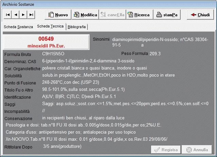The height and width of the screenshot is (157, 217).
Task: Jump to the last record
Action: coord(31,15)
